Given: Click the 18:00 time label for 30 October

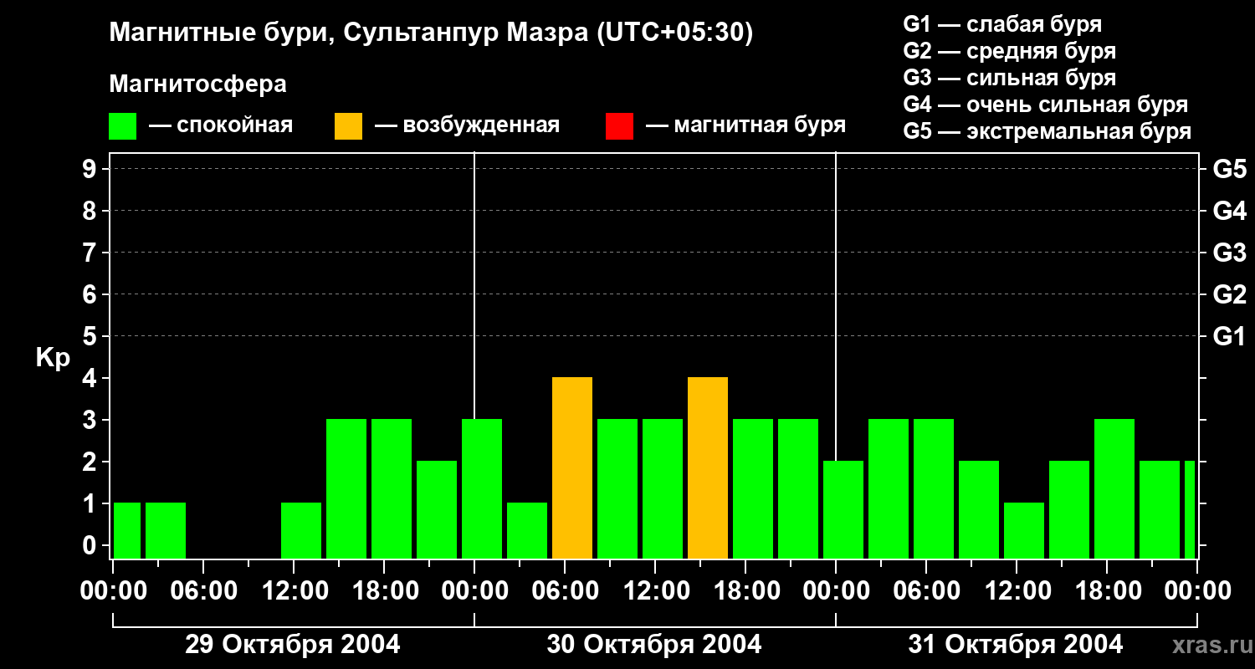Looking at the screenshot, I should 746,591.
